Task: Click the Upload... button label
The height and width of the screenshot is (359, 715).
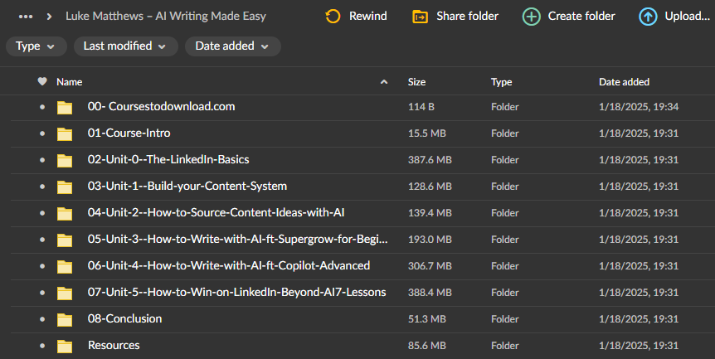Action: (687, 16)
